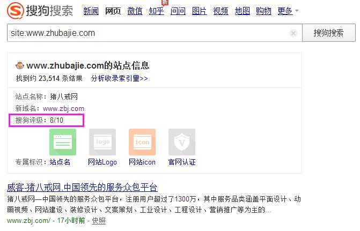Click the 网站Logo link
Screen dimensions: 360x231
102,162
